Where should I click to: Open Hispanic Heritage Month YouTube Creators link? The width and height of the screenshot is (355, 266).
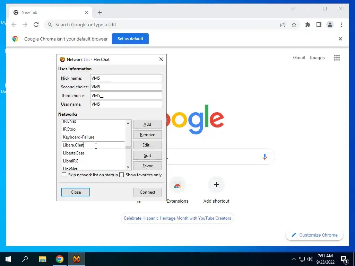click(x=177, y=218)
